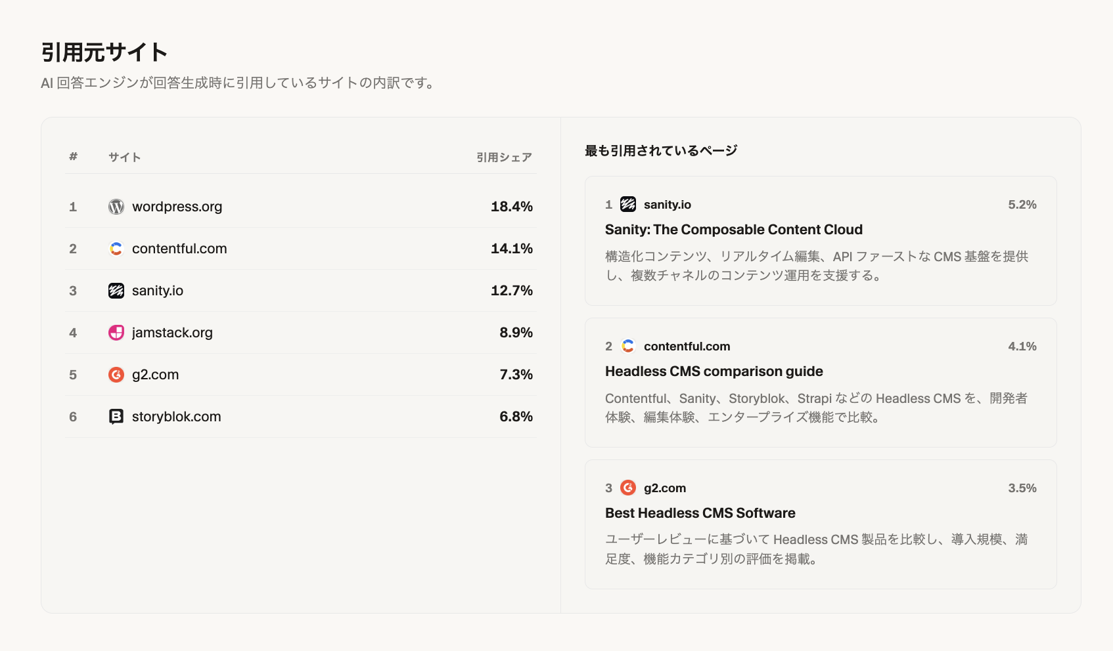The height and width of the screenshot is (651, 1113).
Task: Click the 引用元サイト page title
Action: pyautogui.click(x=104, y=52)
